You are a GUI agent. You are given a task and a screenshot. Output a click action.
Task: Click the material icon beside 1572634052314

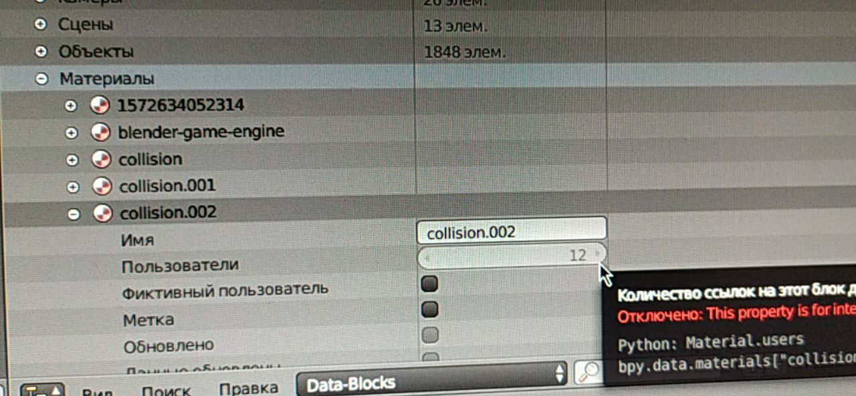[x=99, y=106]
